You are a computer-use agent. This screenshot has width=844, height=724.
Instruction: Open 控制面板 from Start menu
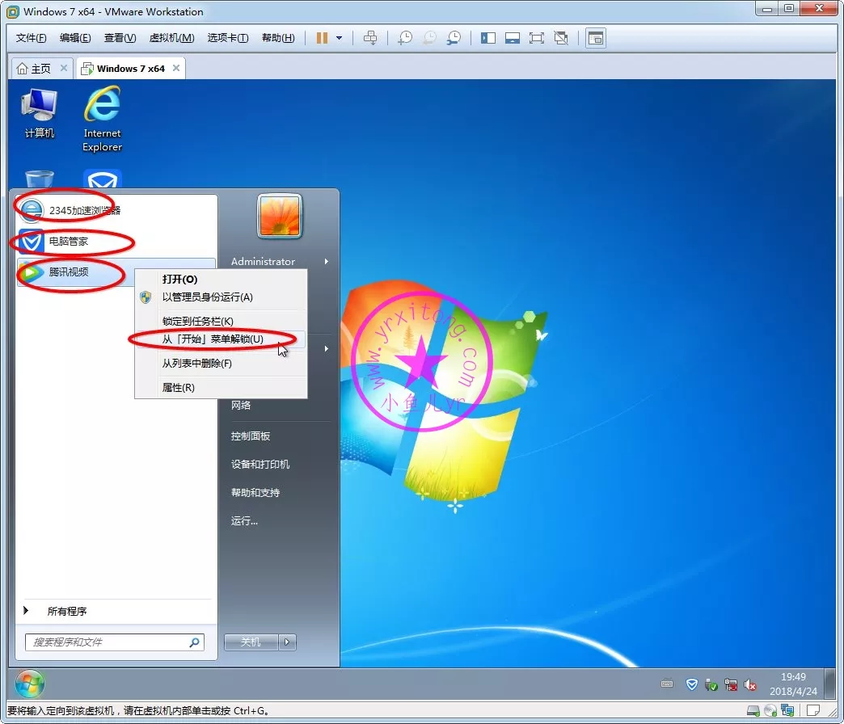tap(251, 436)
